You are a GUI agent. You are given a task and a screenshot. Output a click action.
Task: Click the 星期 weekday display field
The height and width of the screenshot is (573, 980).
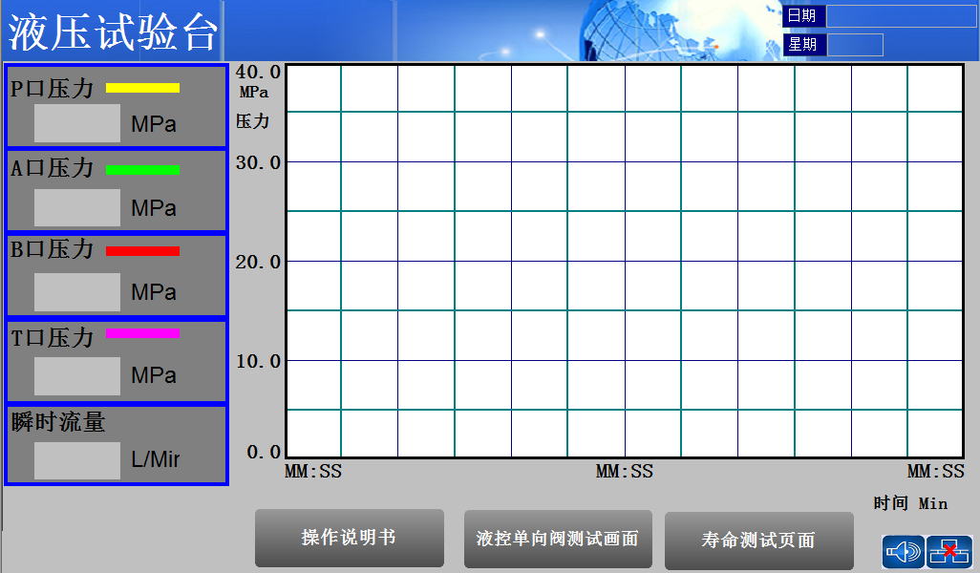[x=855, y=45]
